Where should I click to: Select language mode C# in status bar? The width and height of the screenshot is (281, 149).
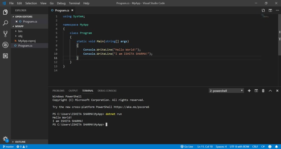263,147
